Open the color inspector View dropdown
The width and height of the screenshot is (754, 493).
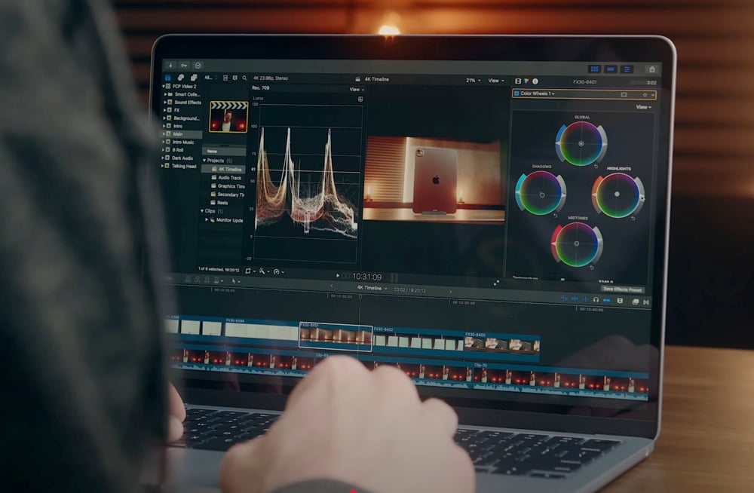tap(643, 107)
